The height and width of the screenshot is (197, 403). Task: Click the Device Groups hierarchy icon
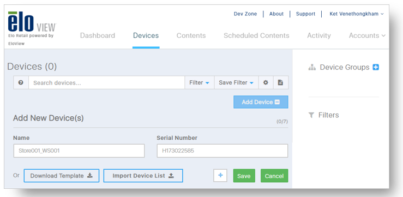[x=312, y=68]
